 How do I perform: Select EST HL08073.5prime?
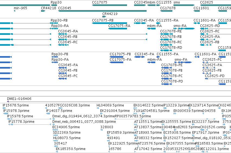(x=67, y=138)
